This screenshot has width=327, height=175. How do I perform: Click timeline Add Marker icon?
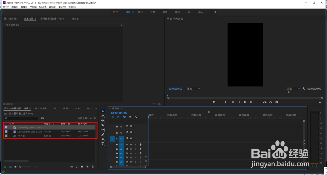coord(130,117)
